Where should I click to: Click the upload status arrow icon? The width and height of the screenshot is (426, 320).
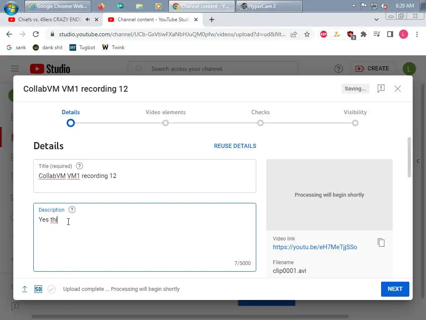[x=25, y=289]
